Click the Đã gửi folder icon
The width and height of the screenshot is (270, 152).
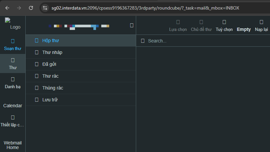[37, 64]
